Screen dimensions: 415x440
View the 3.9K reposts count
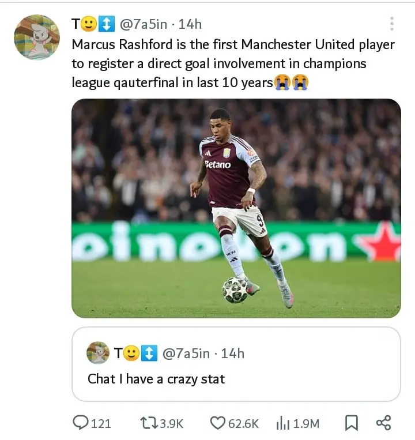click(x=171, y=423)
